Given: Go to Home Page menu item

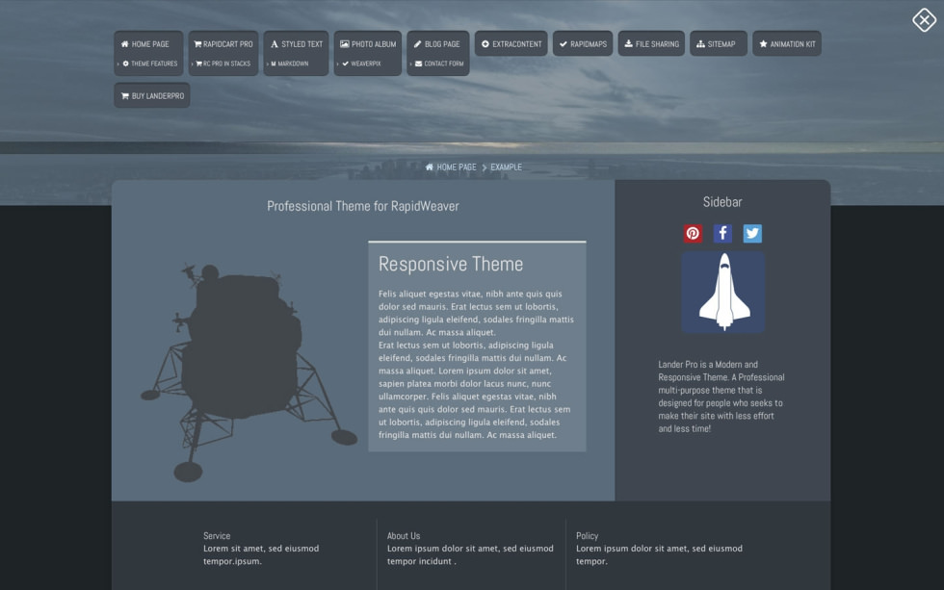Looking at the screenshot, I should point(148,44).
